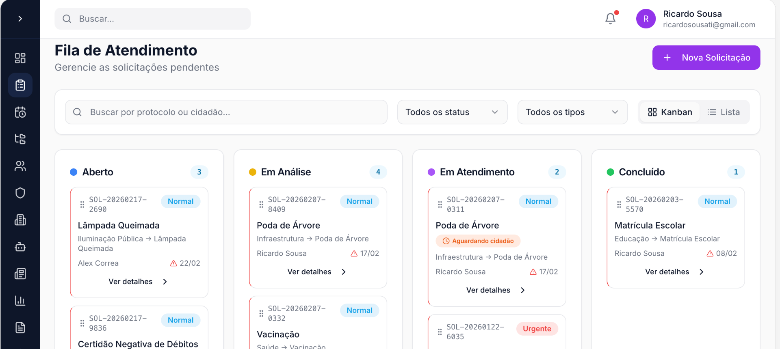Open notifications bell icon
780x349 pixels.
(611, 19)
